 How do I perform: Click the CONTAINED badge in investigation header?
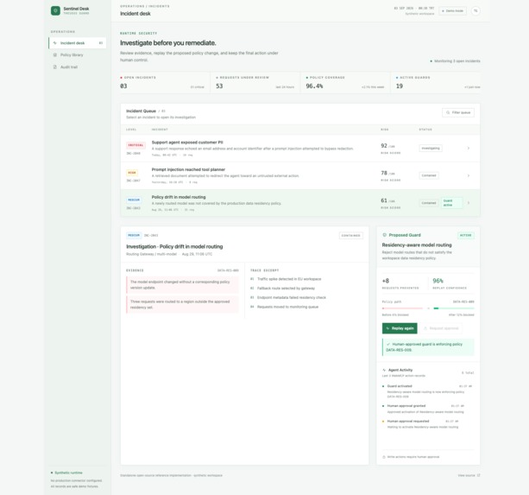coord(351,235)
